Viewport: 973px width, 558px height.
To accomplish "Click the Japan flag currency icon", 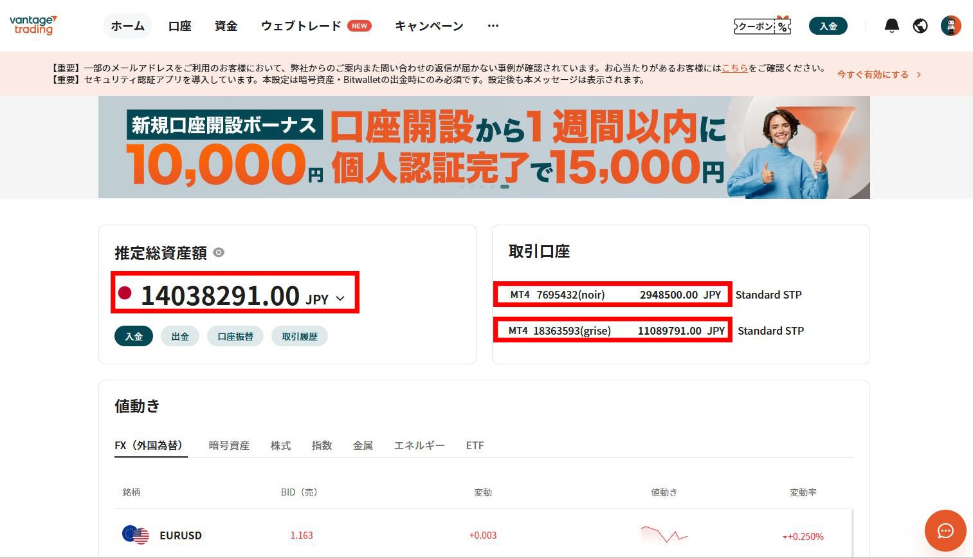I will tap(125, 293).
